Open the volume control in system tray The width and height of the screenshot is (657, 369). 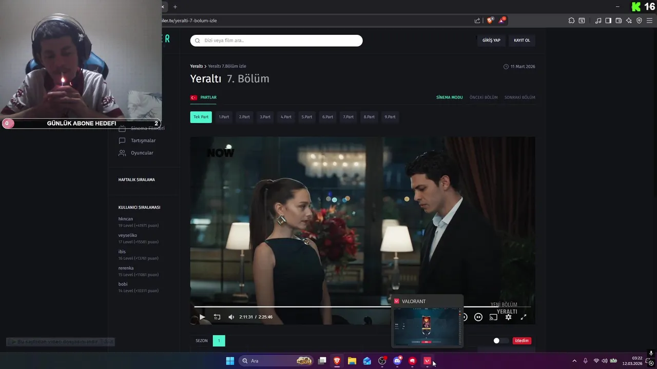point(605,361)
